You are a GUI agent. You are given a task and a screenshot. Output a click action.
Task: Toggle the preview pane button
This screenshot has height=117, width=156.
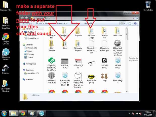130,23
